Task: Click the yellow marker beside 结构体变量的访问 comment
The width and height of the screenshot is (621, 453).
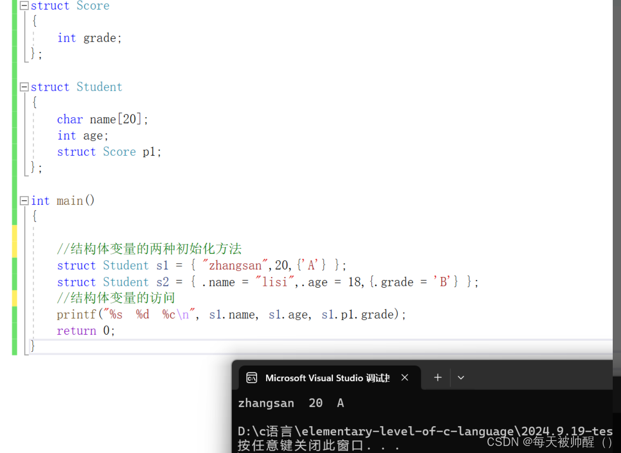Action: (14, 297)
